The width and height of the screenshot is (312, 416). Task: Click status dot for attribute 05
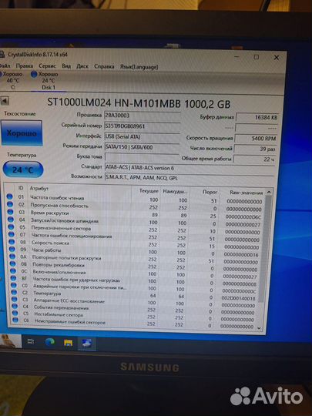[x=11, y=226]
